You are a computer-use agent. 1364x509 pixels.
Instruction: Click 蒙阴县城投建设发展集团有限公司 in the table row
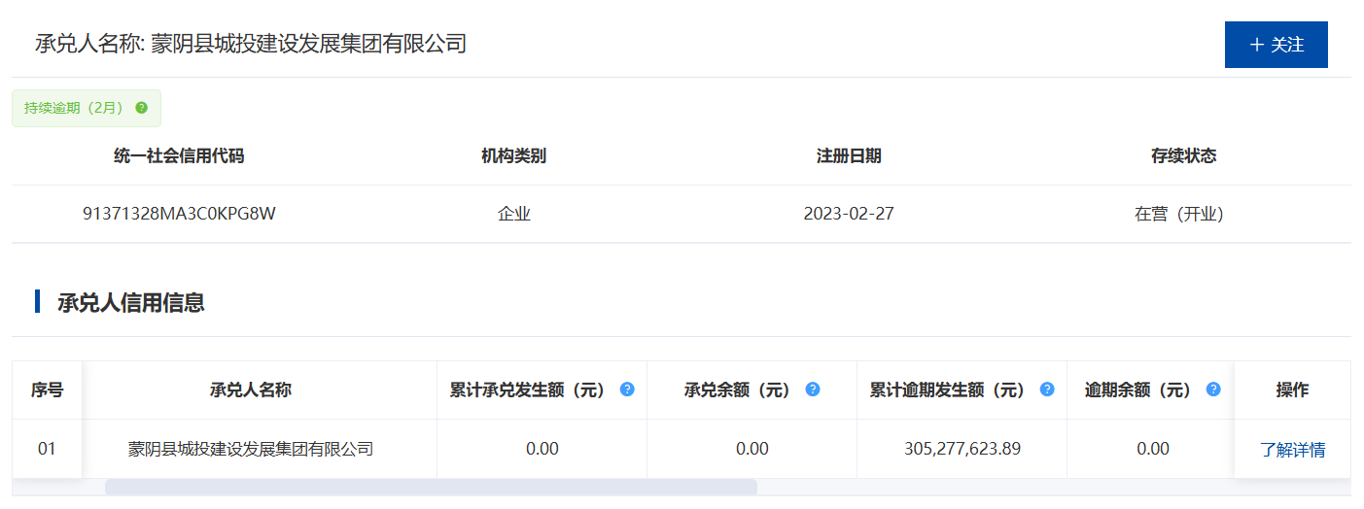pos(251,449)
